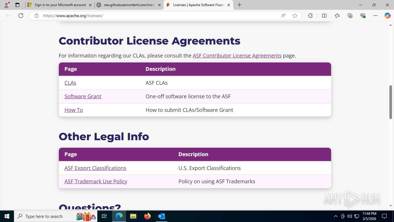Image resolution: width=394 pixels, height=222 pixels.
Task: Open the Collections icon
Action: (350, 16)
